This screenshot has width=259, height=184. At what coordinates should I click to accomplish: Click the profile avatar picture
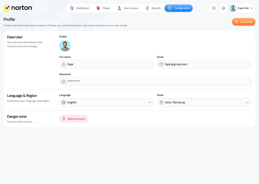tap(65, 46)
